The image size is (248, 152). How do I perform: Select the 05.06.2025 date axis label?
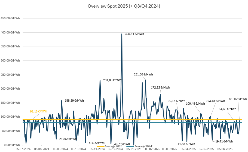click(225, 149)
